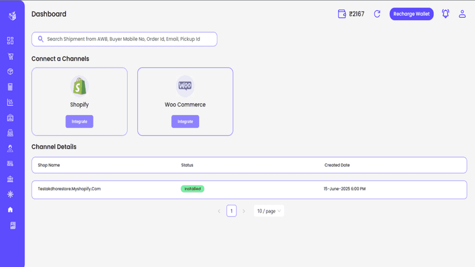Image resolution: width=475 pixels, height=267 pixels.
Task: Open the shopping cart orders icon
Action: click(10, 56)
